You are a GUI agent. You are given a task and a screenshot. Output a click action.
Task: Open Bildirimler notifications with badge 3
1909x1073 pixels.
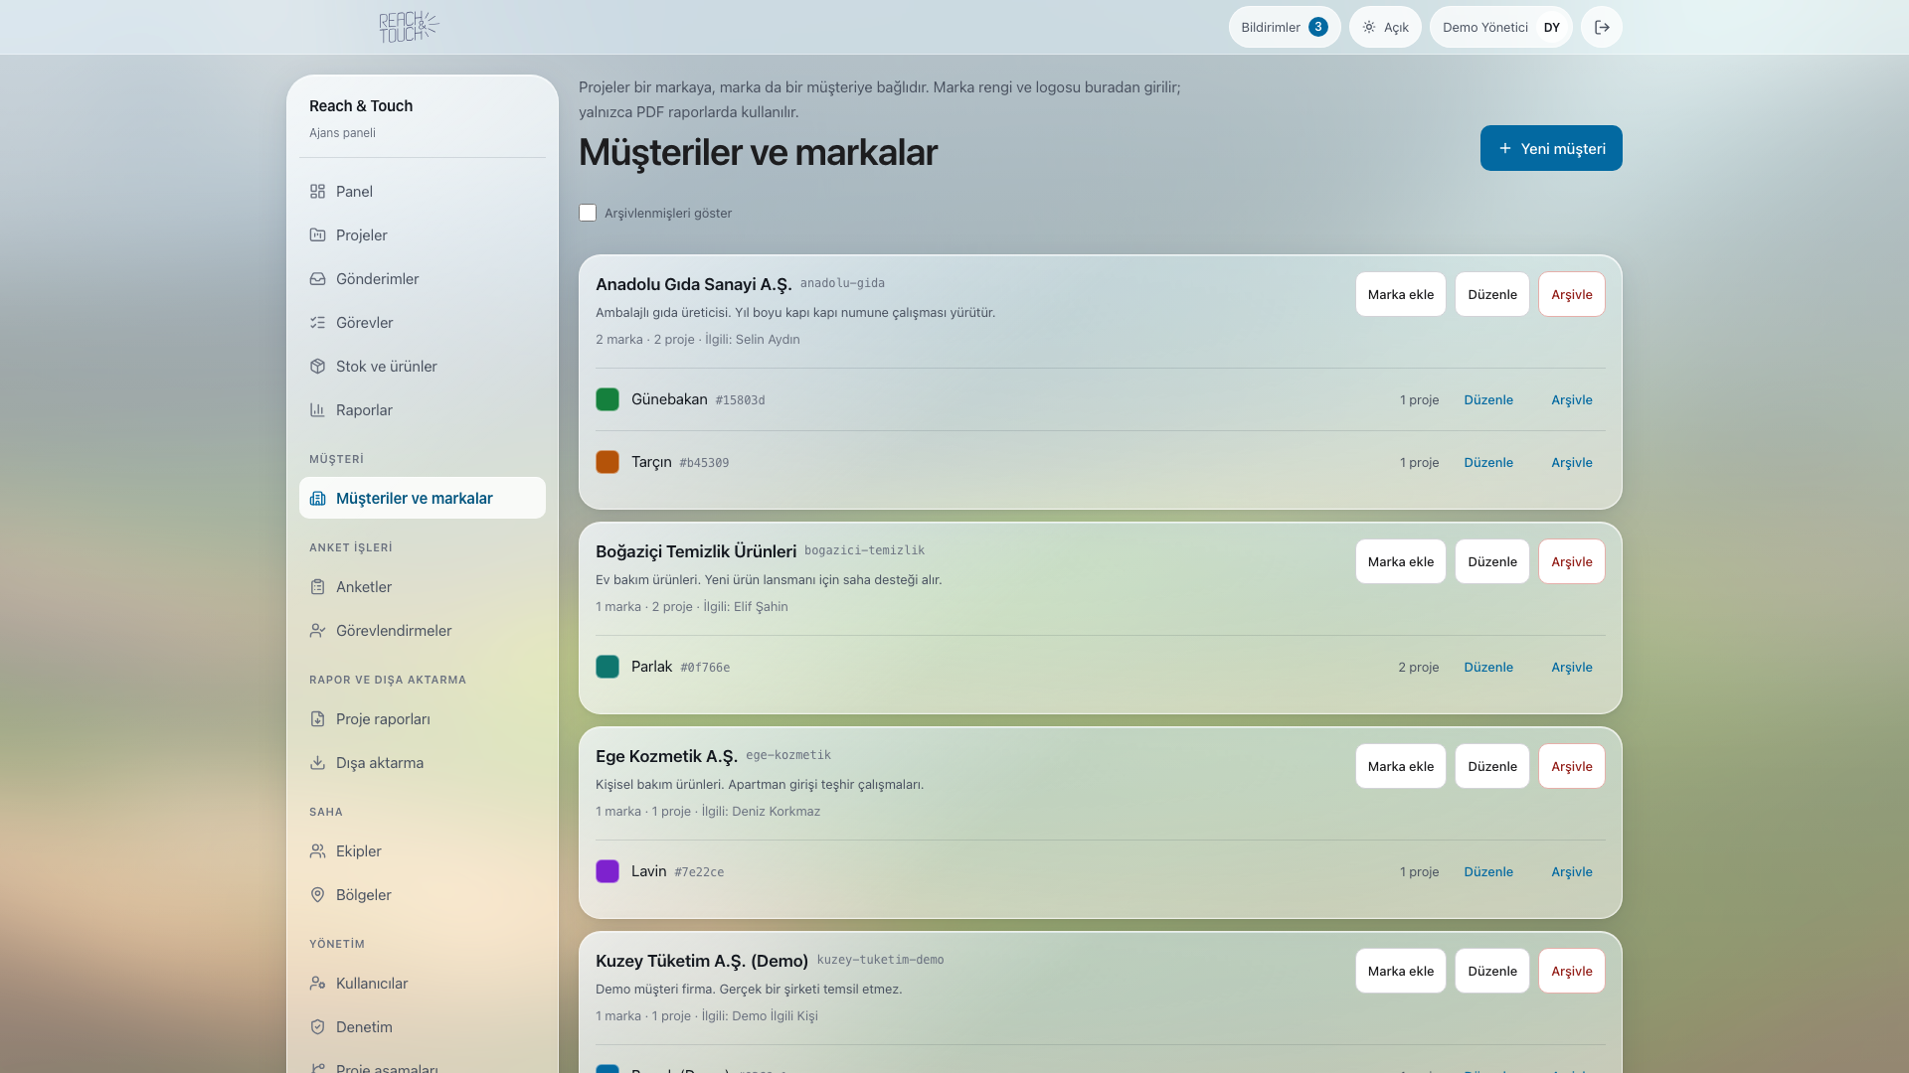point(1284,27)
